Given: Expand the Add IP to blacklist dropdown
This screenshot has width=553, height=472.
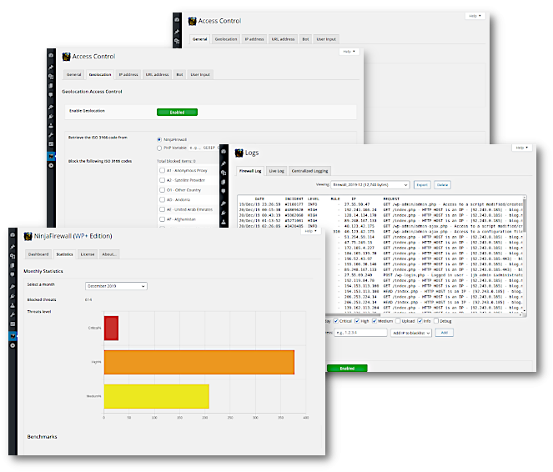Looking at the screenshot, I should coord(410,332).
